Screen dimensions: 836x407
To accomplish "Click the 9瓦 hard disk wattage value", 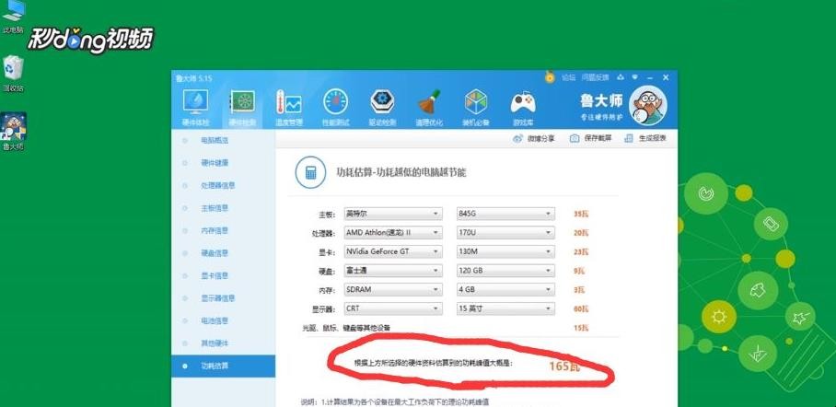I will pos(579,271).
